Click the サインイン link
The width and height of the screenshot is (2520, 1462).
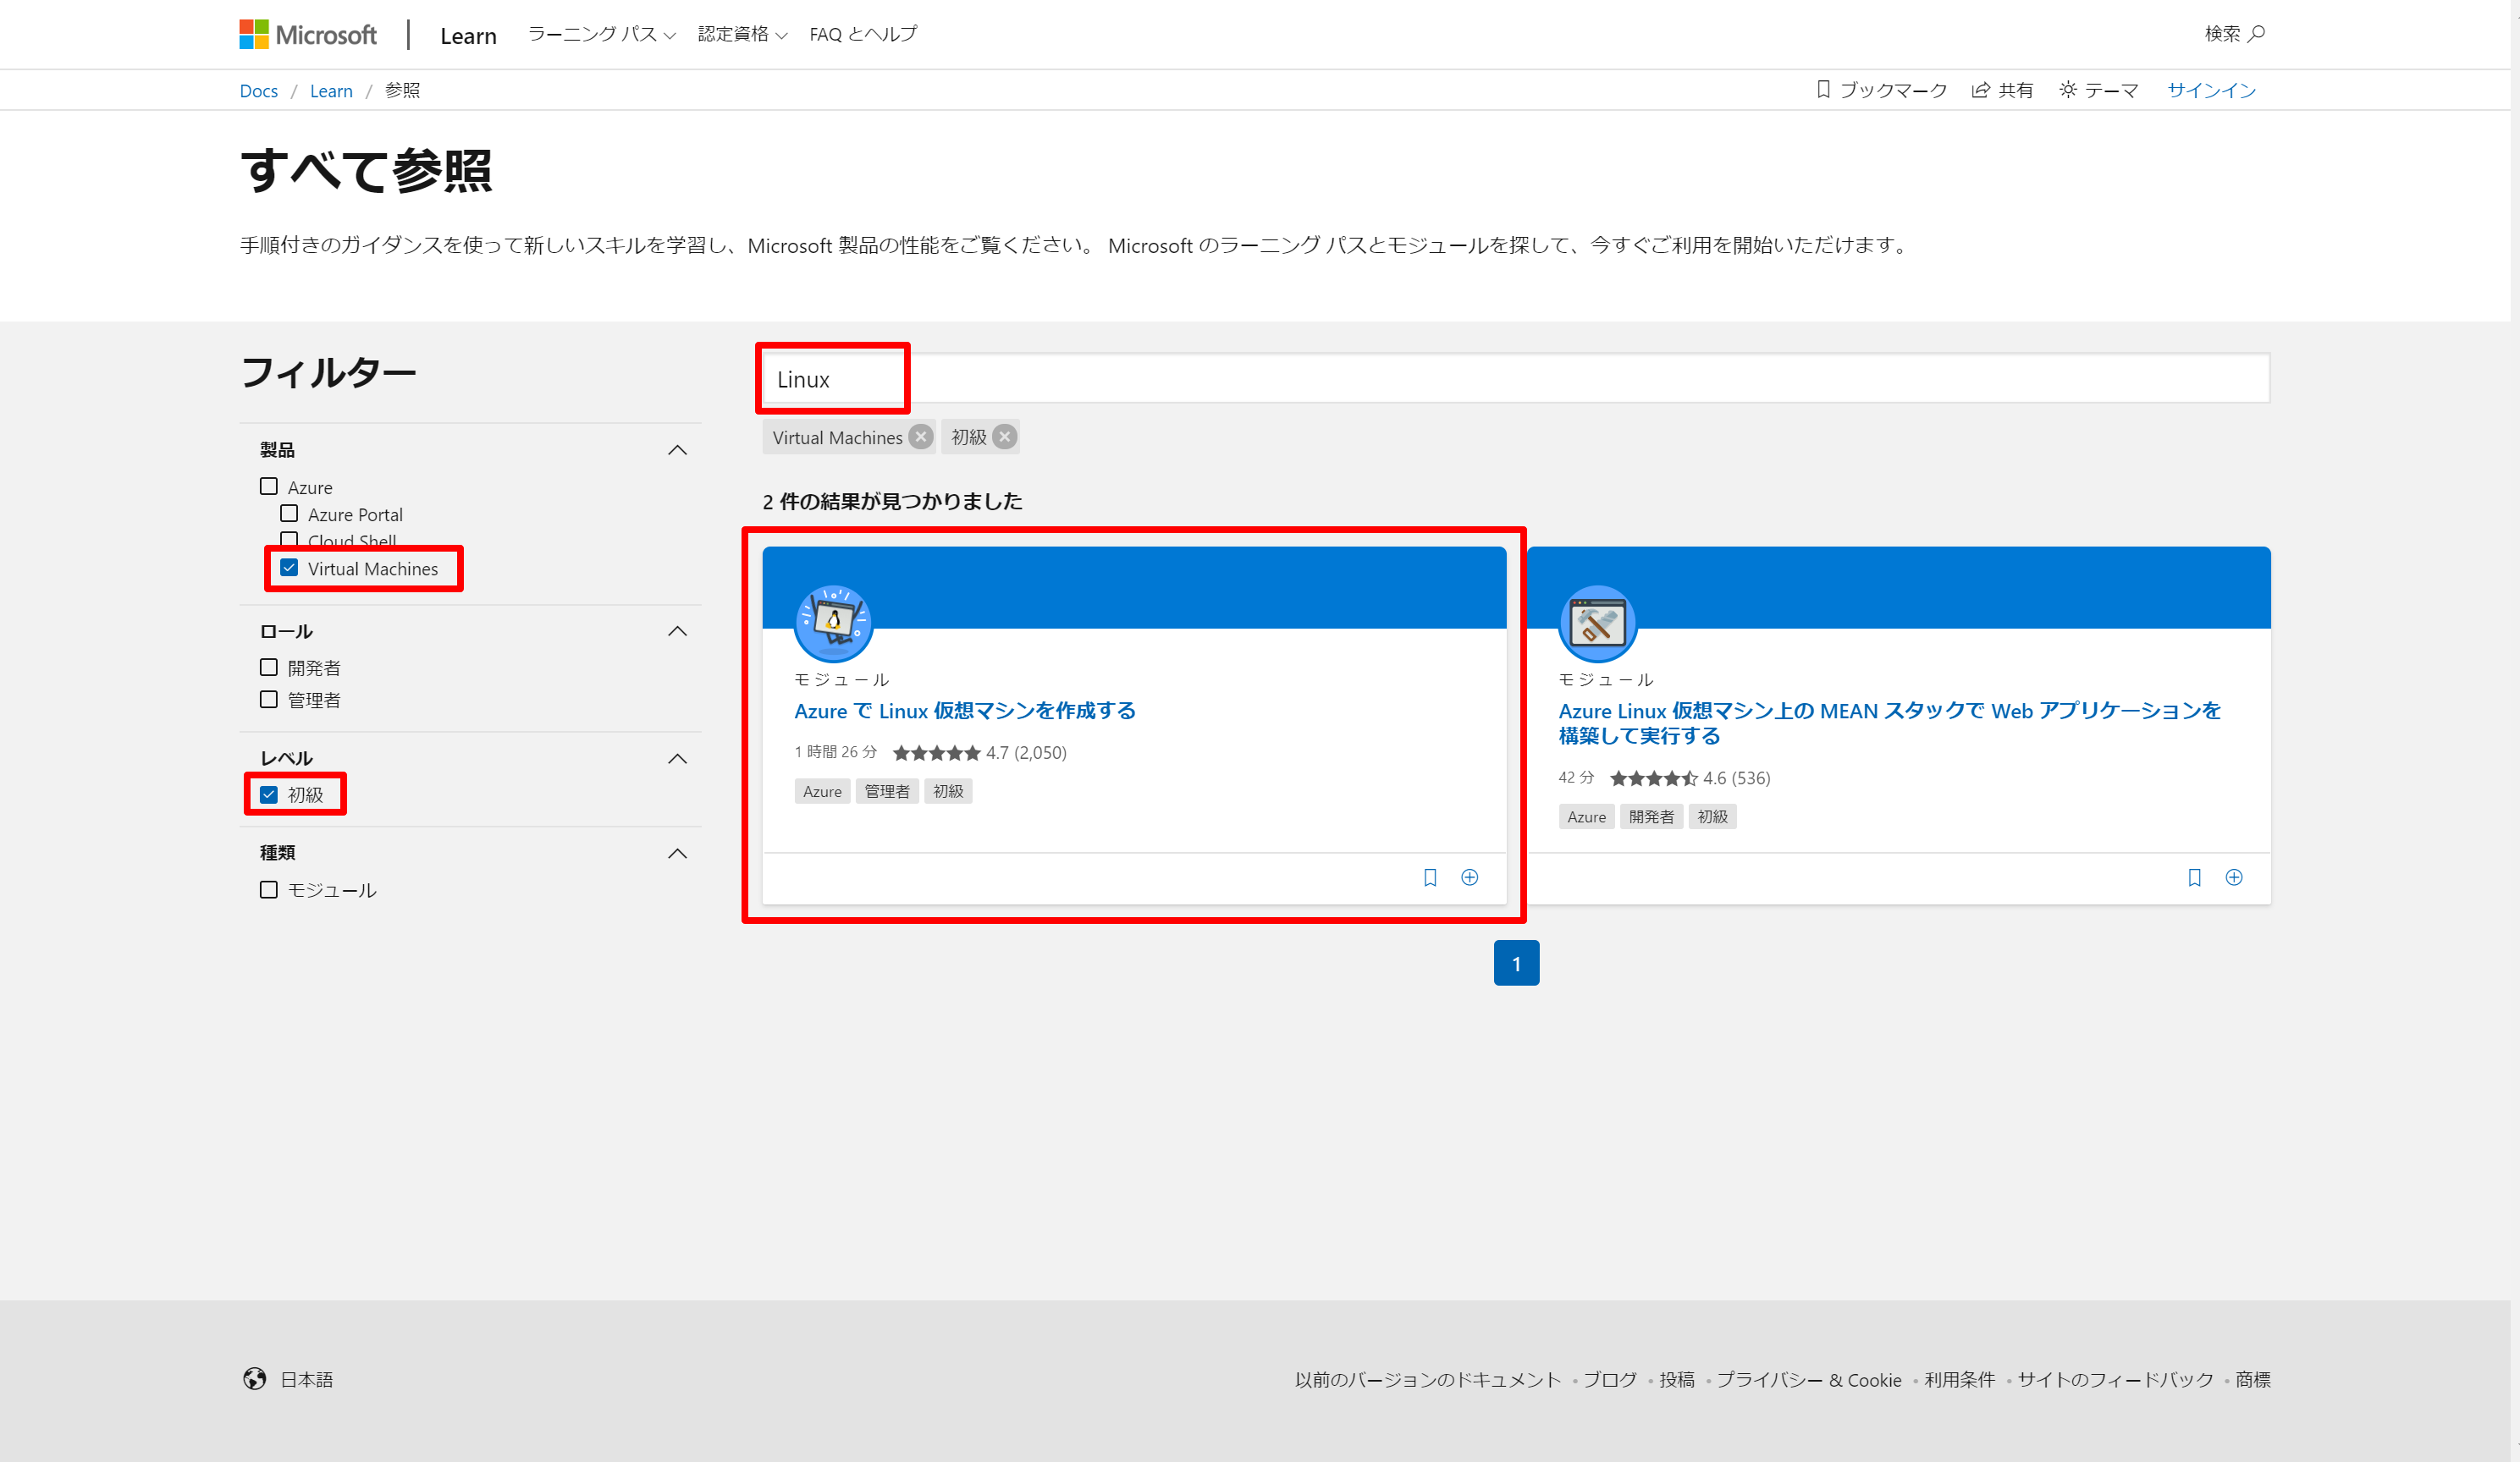[2211, 90]
